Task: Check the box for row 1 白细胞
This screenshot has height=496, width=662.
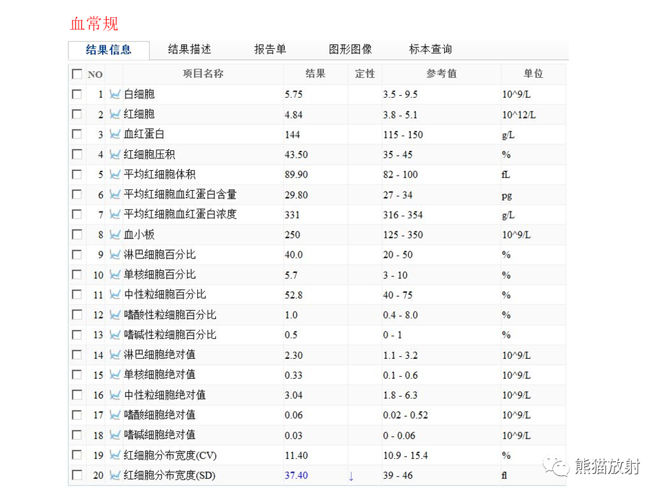Action: click(77, 94)
